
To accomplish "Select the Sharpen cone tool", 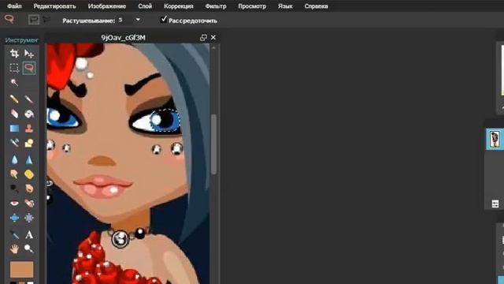I will [29, 159].
